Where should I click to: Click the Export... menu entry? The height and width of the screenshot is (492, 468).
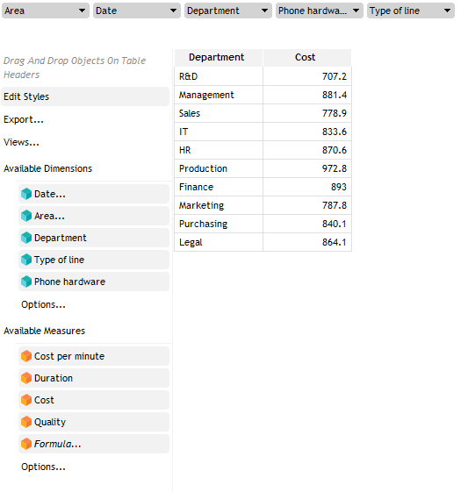24,119
